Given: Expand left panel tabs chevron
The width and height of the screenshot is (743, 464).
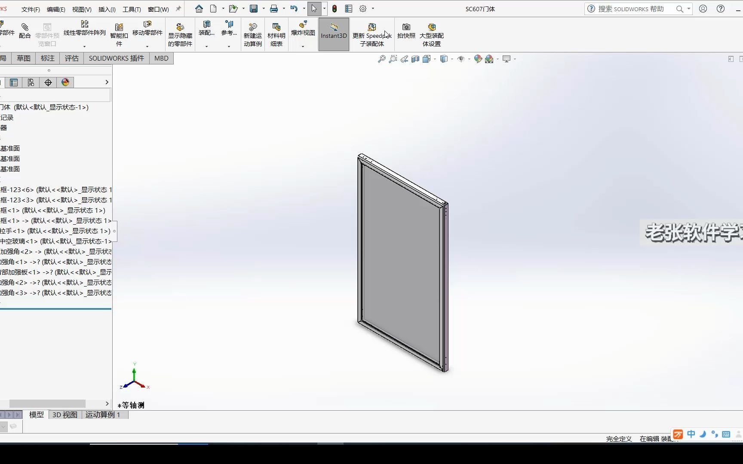Looking at the screenshot, I should tap(107, 82).
